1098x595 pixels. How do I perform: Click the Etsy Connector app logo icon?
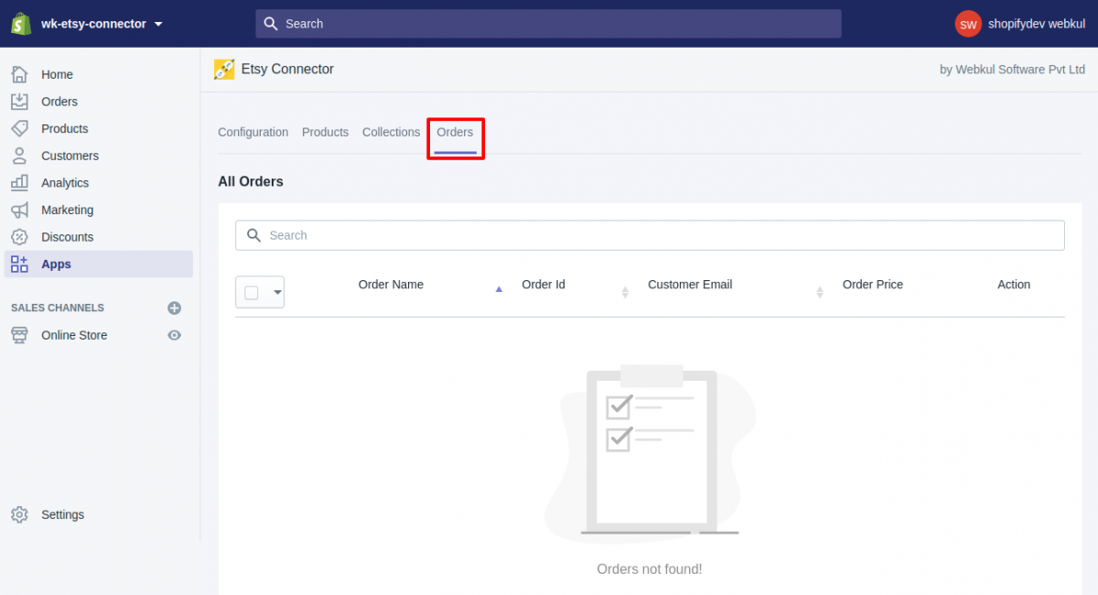tap(224, 69)
